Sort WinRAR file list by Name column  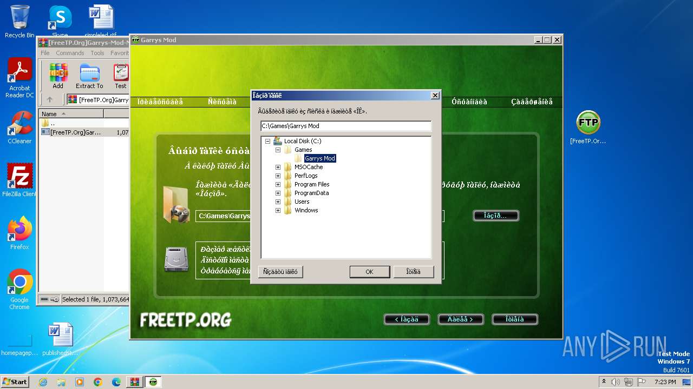tap(71, 114)
